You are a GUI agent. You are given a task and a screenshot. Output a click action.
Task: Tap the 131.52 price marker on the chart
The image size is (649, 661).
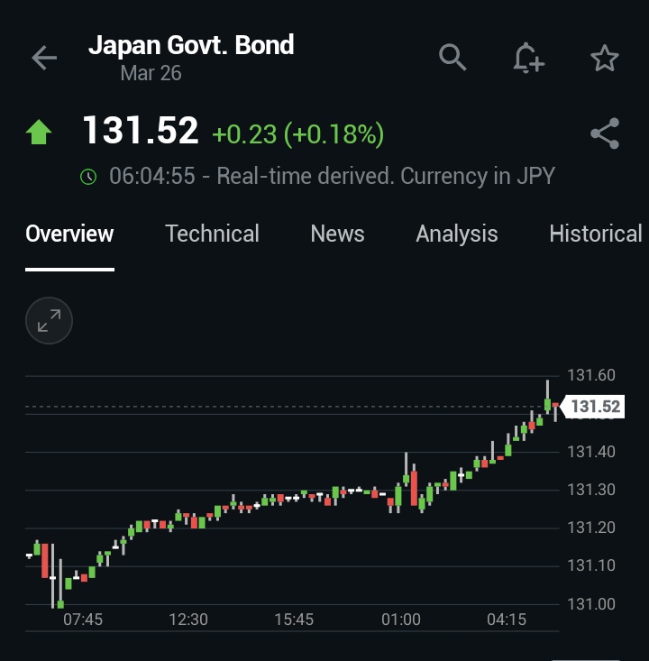(594, 407)
